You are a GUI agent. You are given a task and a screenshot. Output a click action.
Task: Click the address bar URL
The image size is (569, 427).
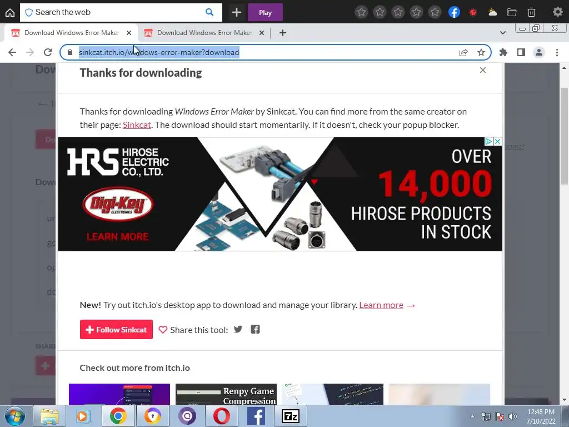pyautogui.click(x=159, y=52)
